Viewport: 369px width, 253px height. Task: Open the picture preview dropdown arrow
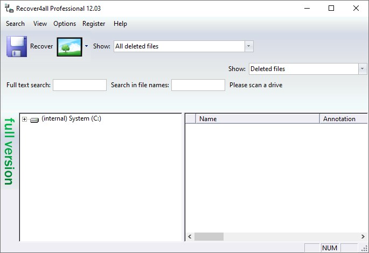(86, 46)
